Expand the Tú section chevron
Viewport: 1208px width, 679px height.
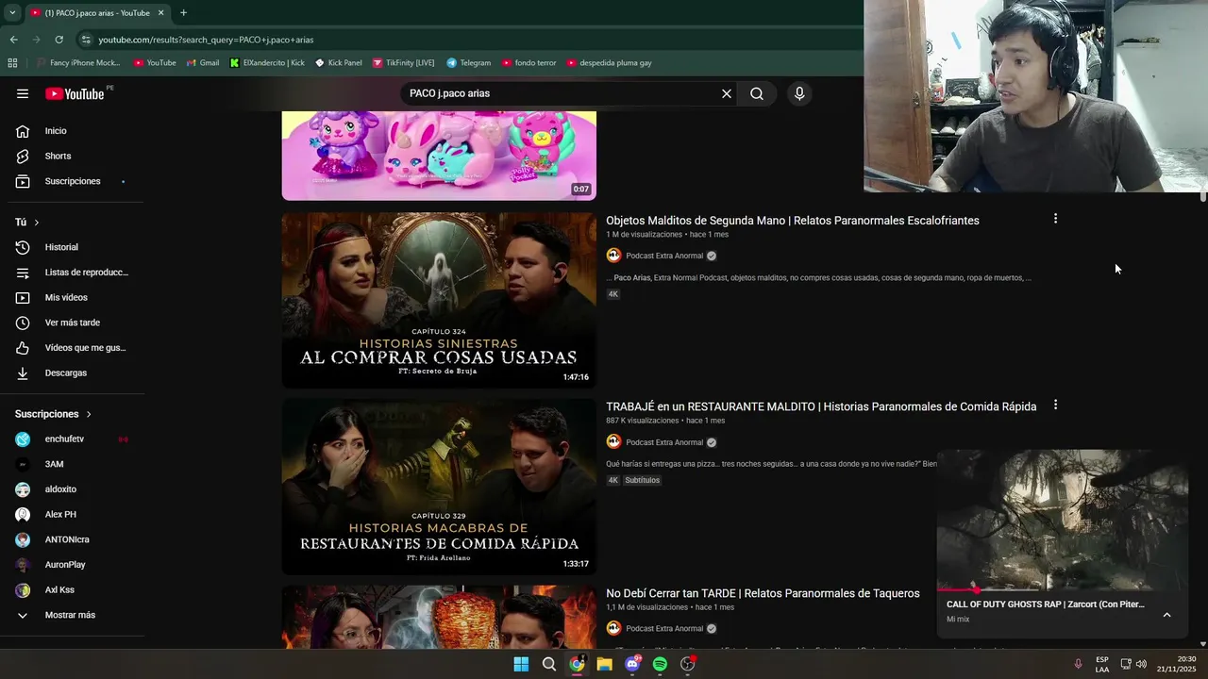[37, 223]
